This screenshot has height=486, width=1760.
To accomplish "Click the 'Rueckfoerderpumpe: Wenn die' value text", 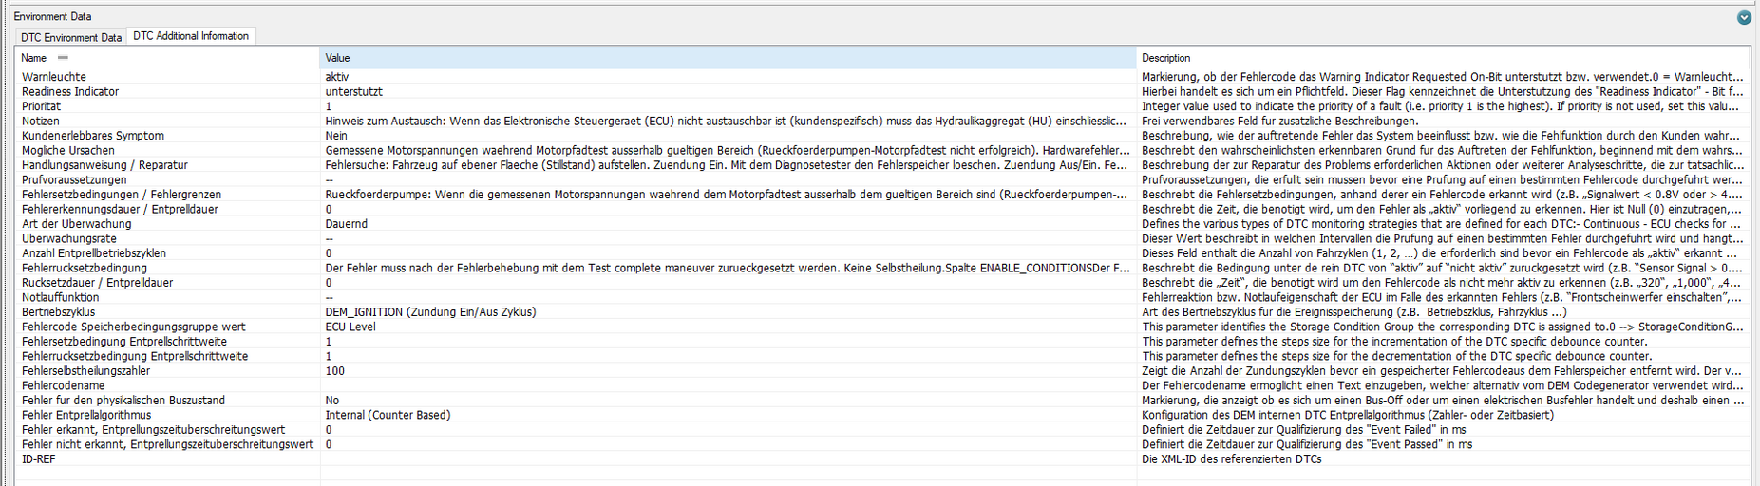I will (x=727, y=195).
